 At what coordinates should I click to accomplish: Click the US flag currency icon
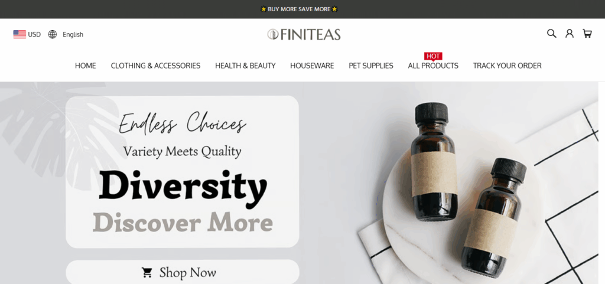click(19, 34)
